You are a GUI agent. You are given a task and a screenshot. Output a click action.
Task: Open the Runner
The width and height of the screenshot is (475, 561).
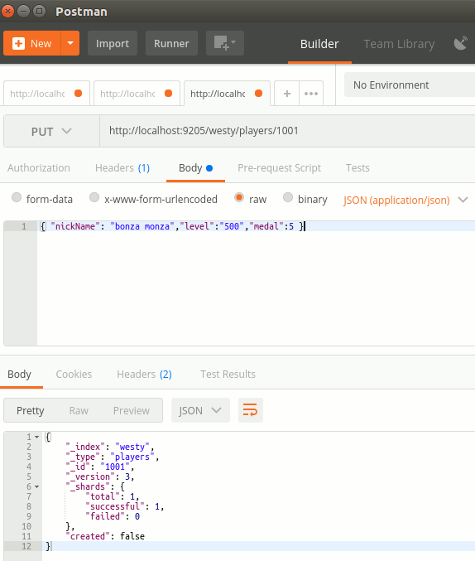[x=171, y=43]
